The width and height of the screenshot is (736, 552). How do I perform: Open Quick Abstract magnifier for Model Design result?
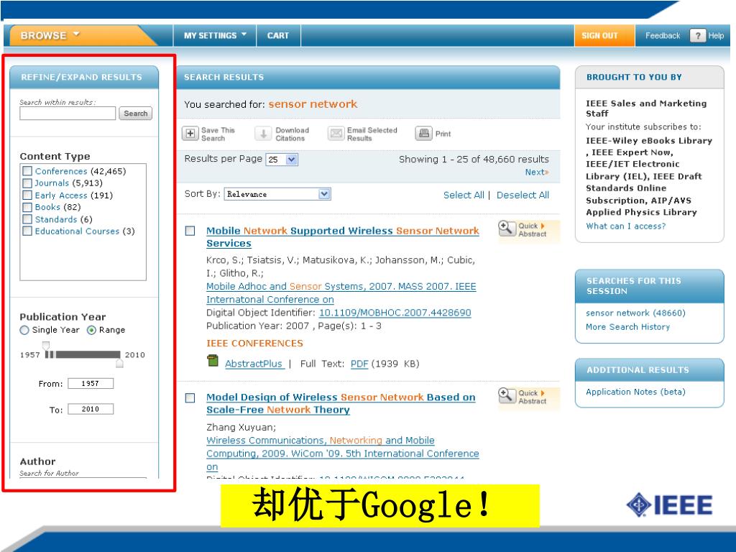click(x=507, y=396)
